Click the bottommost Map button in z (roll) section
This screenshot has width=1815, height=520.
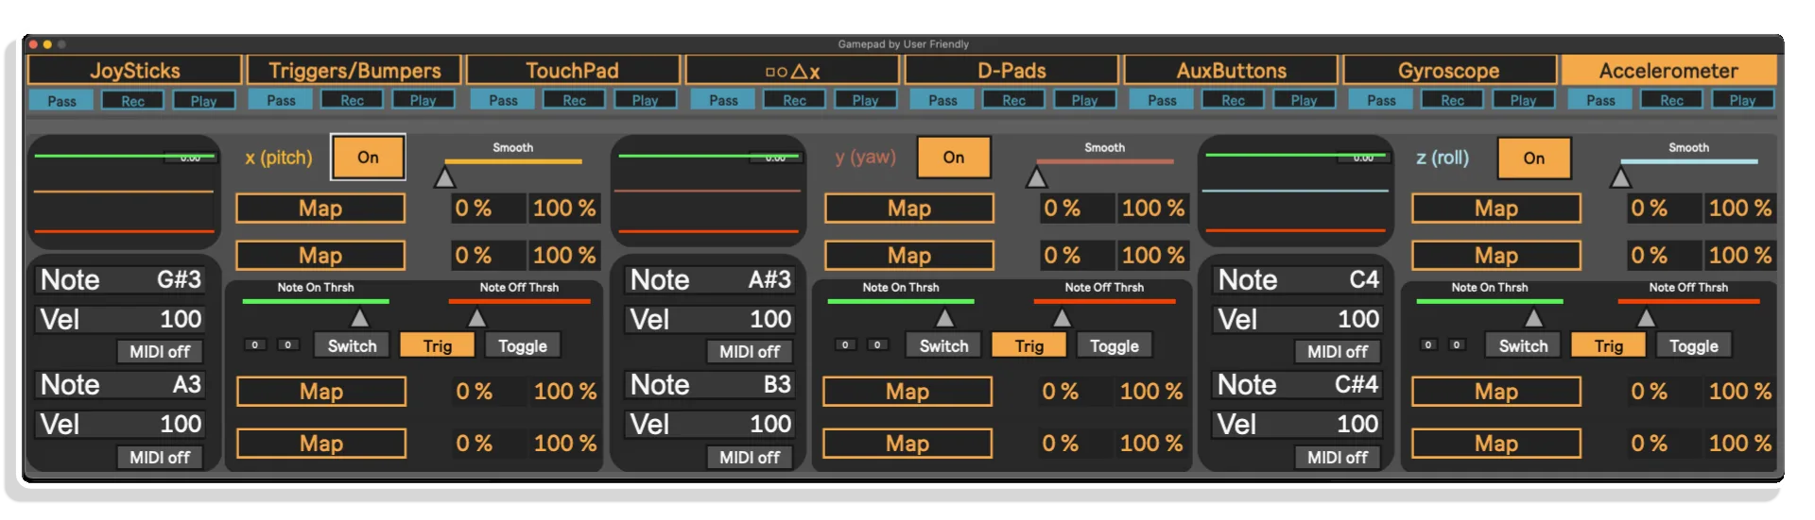point(1496,444)
